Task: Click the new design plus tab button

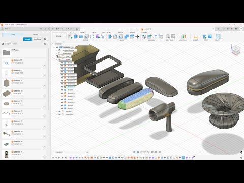Action: coord(218,29)
